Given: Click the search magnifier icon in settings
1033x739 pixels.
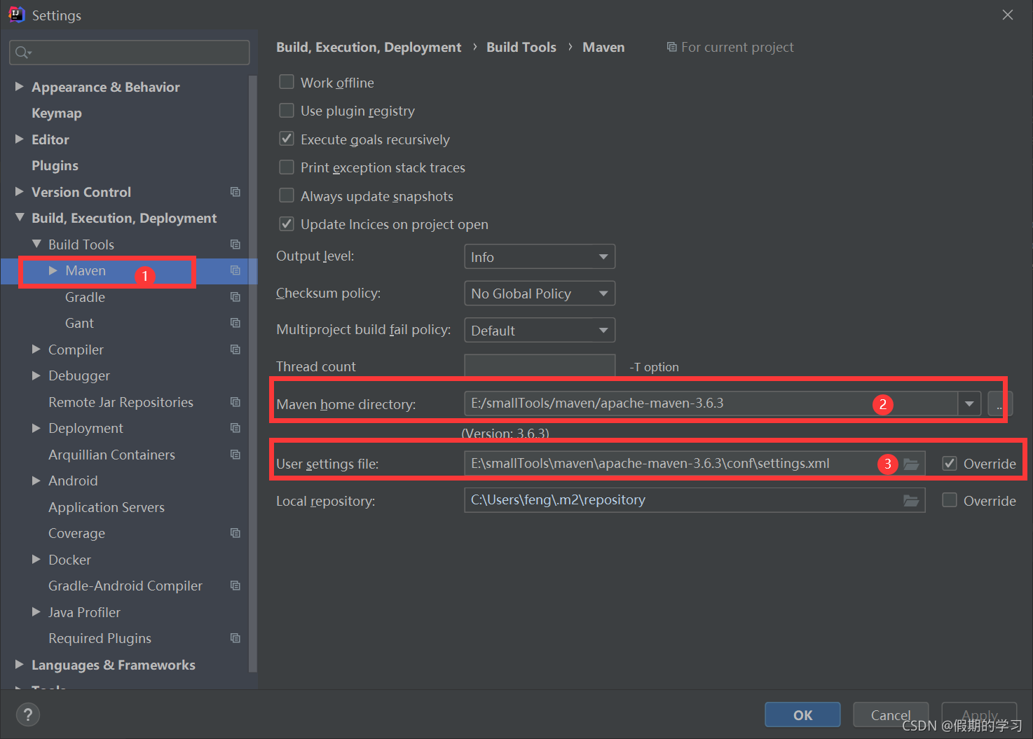Looking at the screenshot, I should tap(22, 53).
